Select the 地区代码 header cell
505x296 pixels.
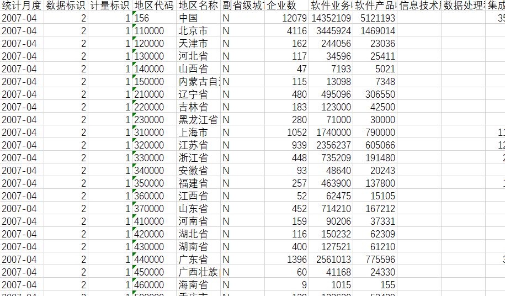pos(155,6)
